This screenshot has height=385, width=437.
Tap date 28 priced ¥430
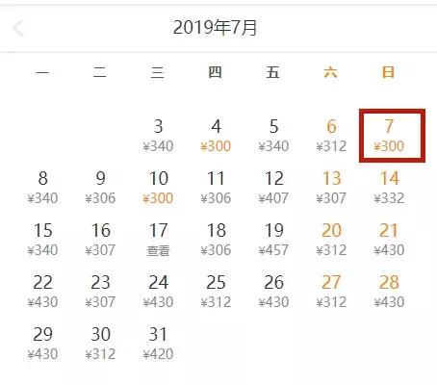click(x=389, y=292)
